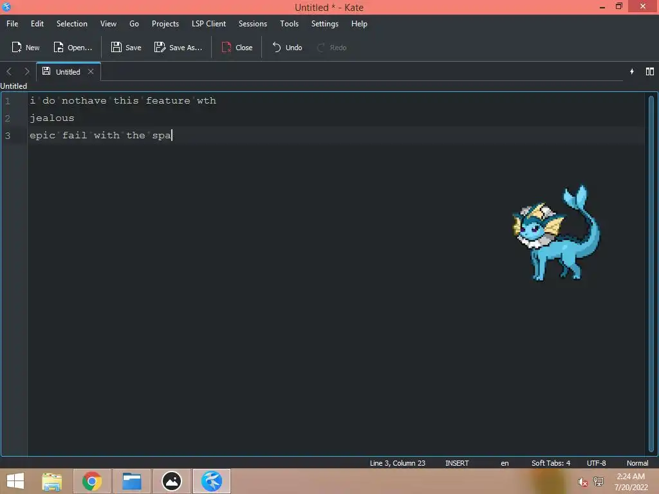Click the Open... toolbar button
The image size is (659, 494).
(x=73, y=48)
